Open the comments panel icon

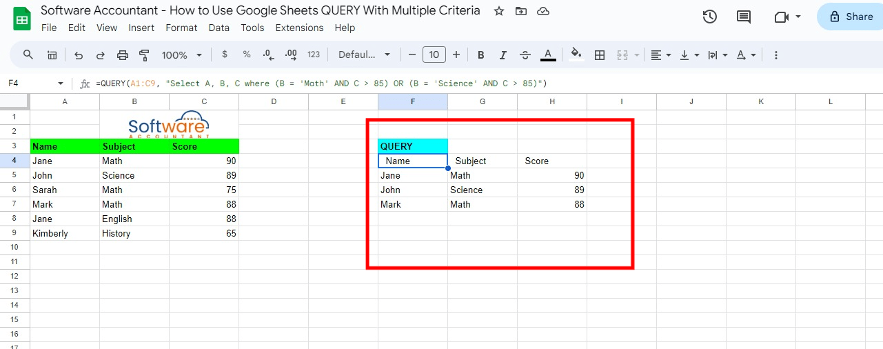(744, 17)
